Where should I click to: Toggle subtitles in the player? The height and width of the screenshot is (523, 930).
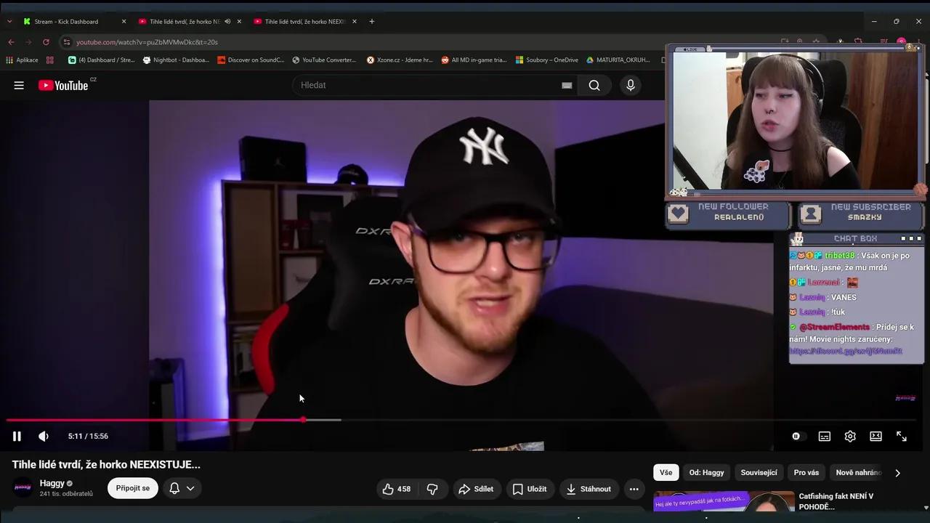click(825, 436)
